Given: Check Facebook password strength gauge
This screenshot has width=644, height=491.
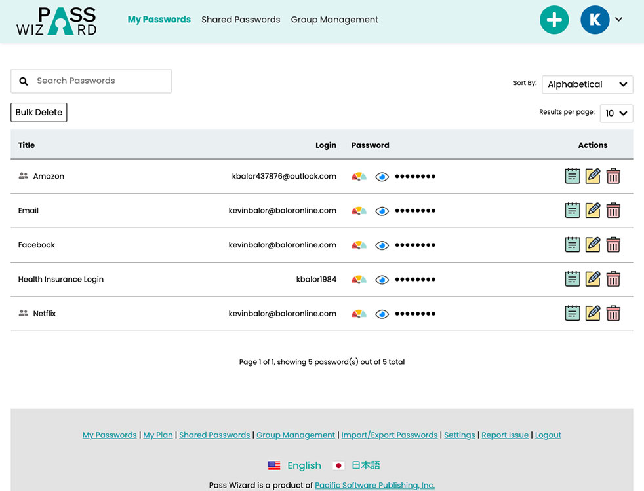Looking at the screenshot, I should 359,245.
